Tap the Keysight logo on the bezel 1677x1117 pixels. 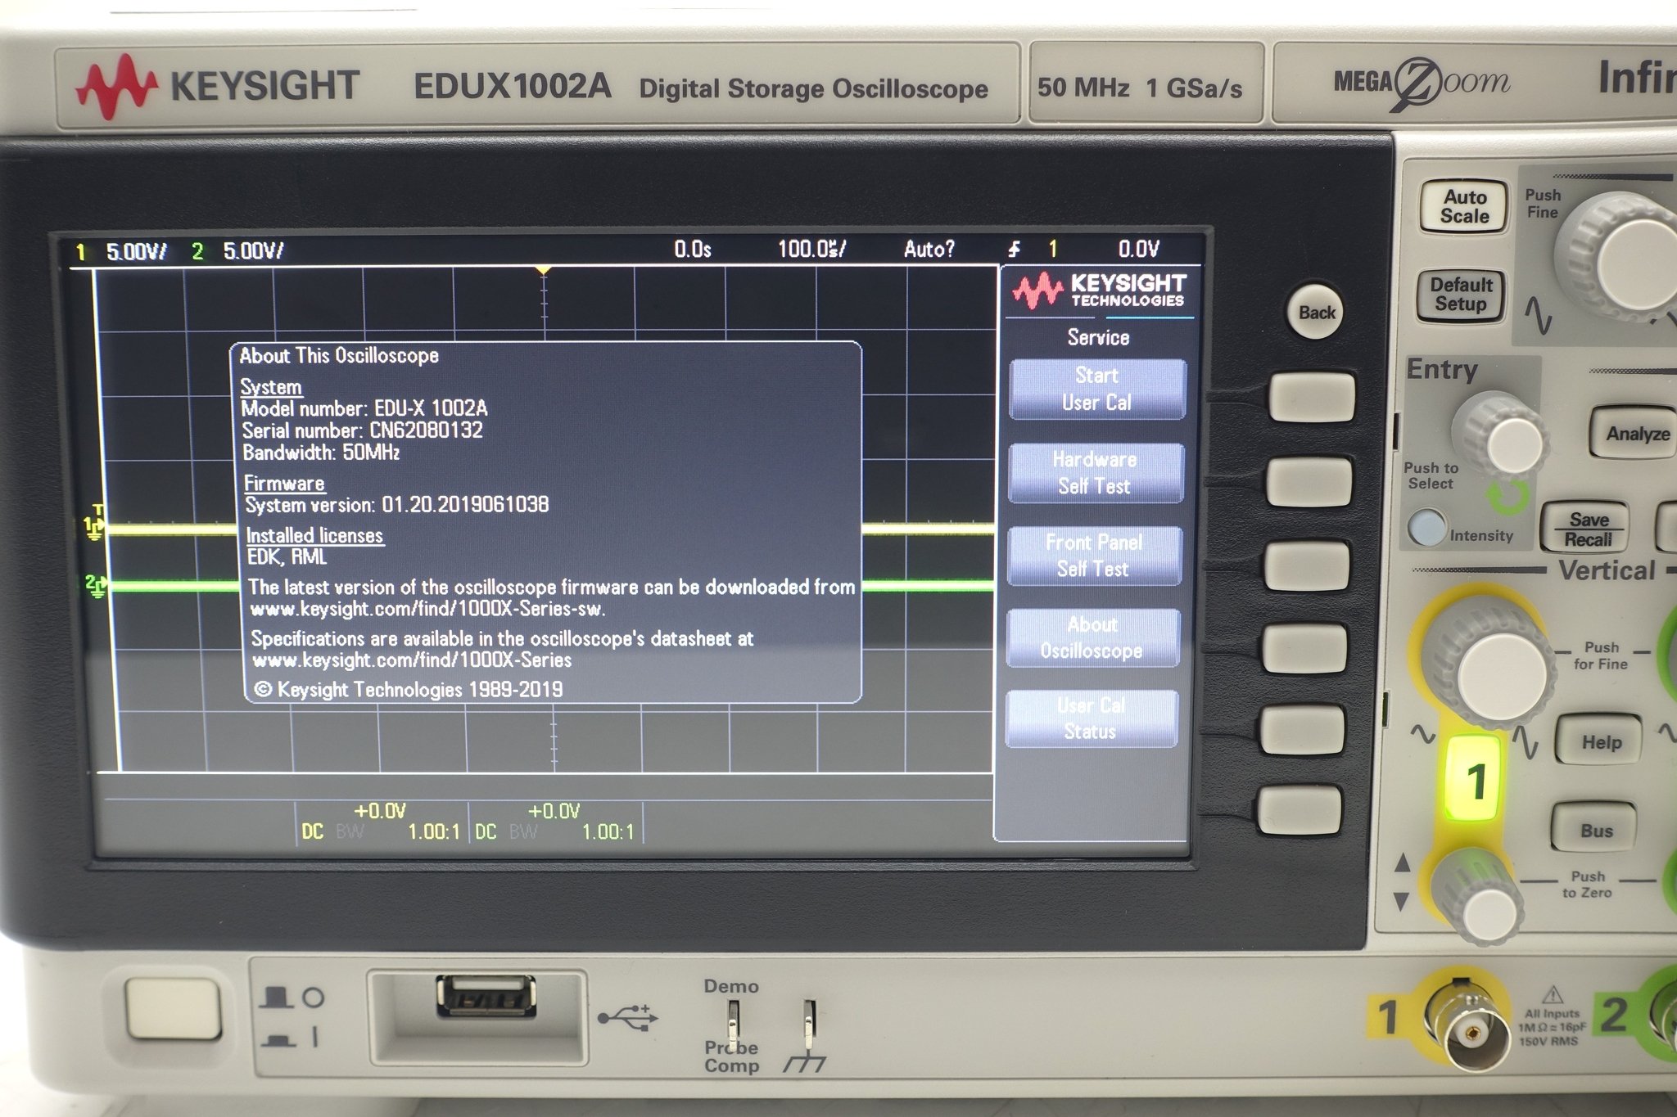click(218, 85)
